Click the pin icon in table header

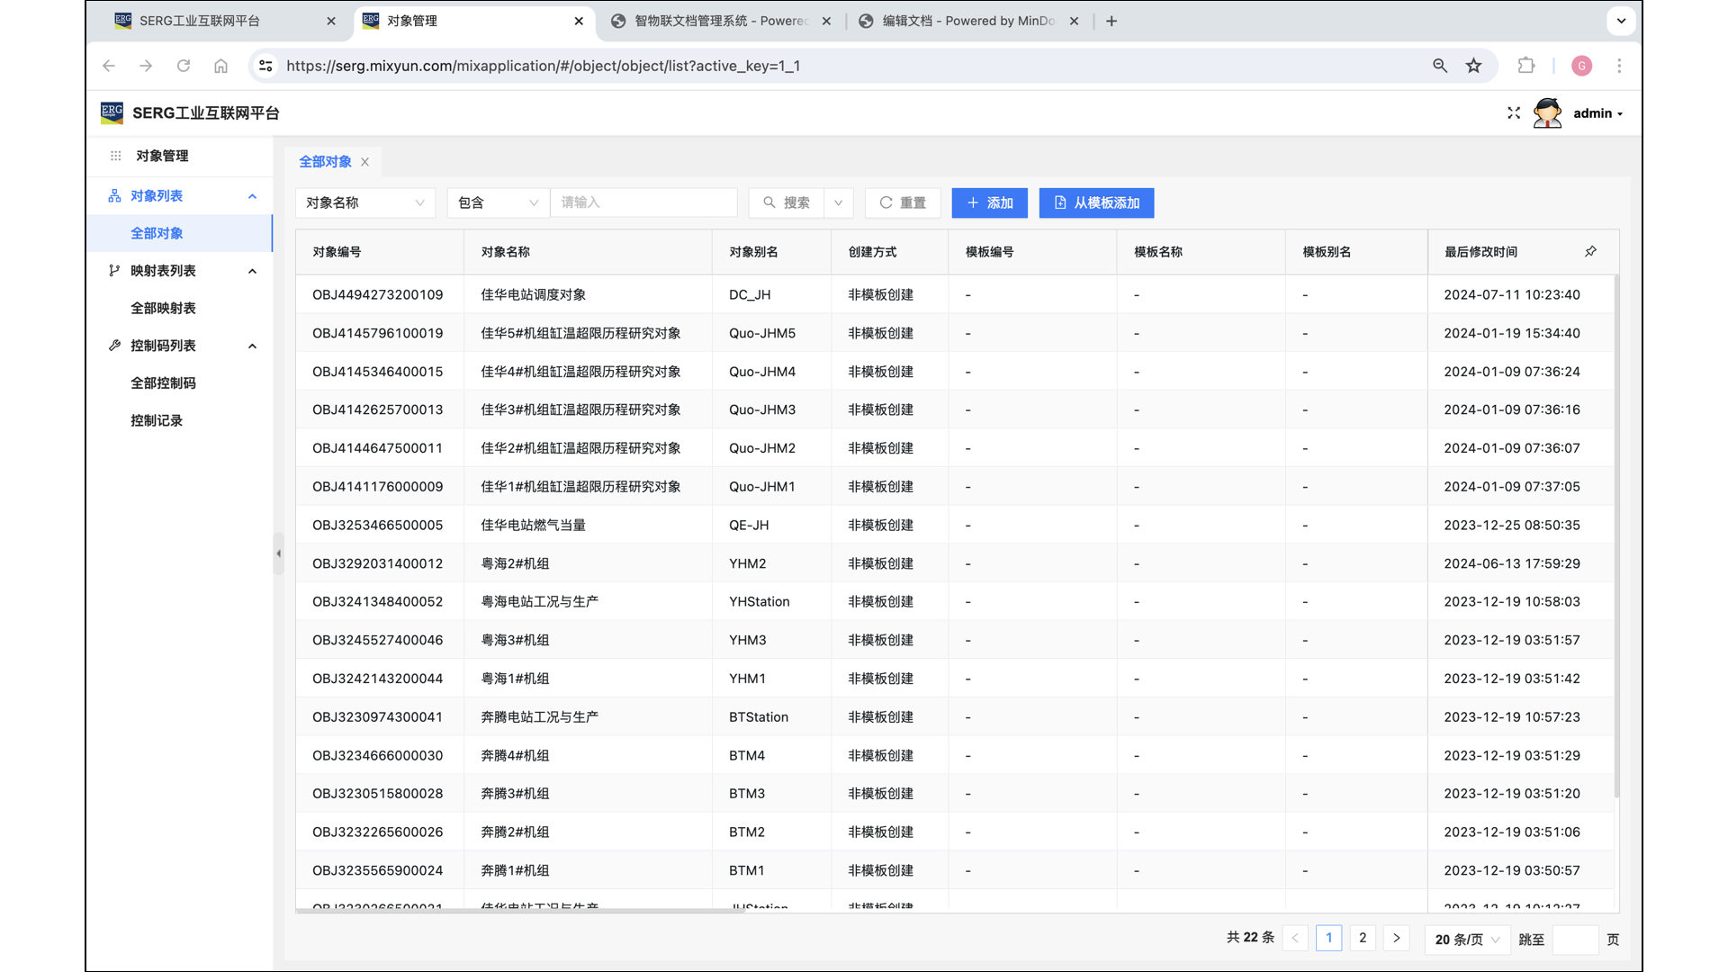pyautogui.click(x=1590, y=252)
